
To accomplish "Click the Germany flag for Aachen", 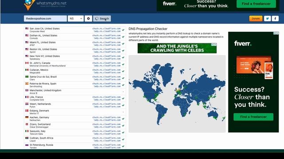I will (x=27, y=117).
